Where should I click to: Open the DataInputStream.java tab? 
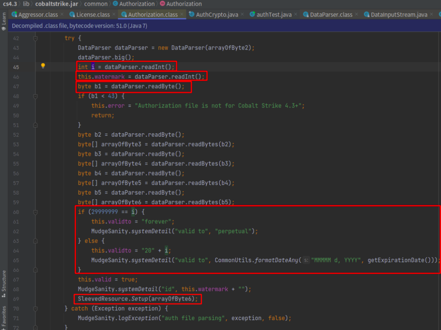(x=399, y=15)
